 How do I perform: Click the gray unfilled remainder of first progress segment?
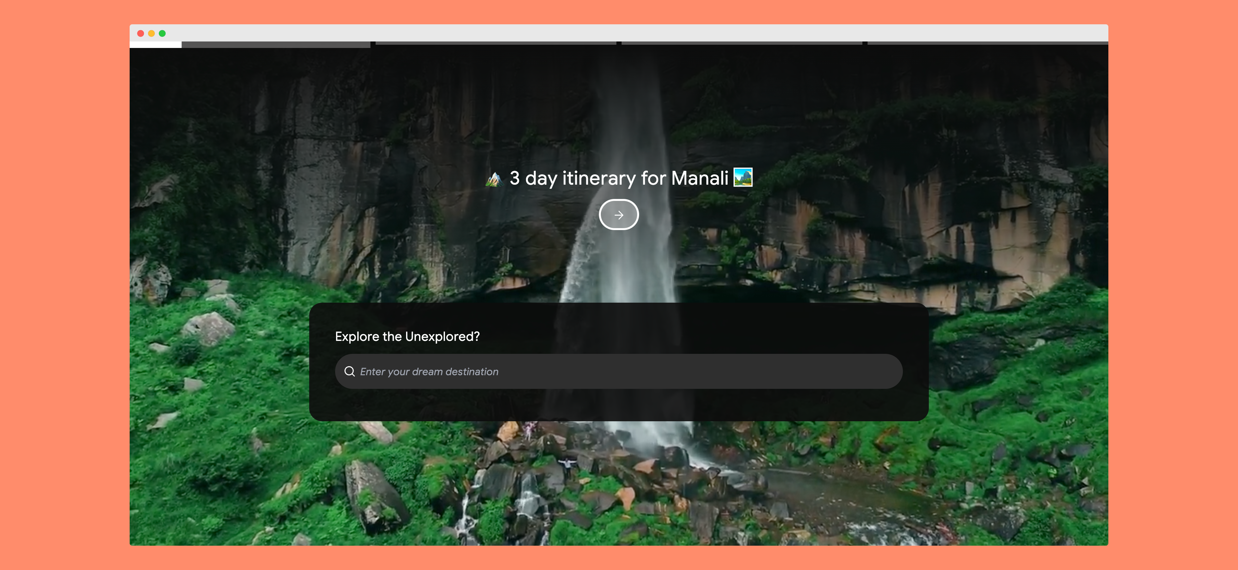click(276, 45)
